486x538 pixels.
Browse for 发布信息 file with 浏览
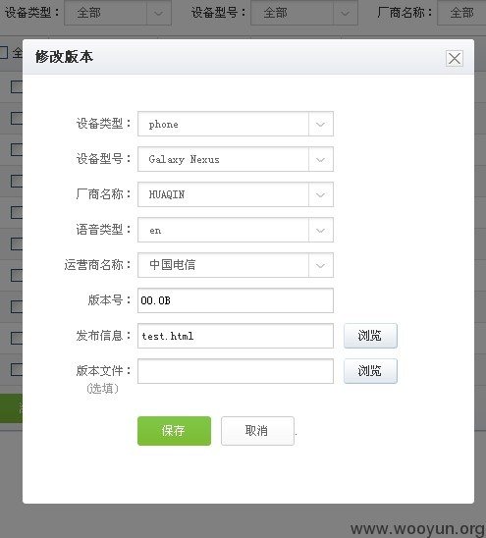point(370,336)
